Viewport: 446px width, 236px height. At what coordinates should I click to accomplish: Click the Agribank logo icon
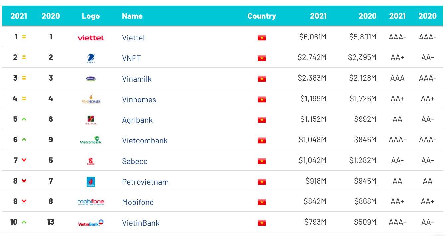(x=91, y=120)
